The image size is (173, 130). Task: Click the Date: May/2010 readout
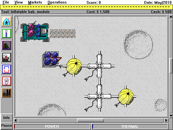point(158,2)
